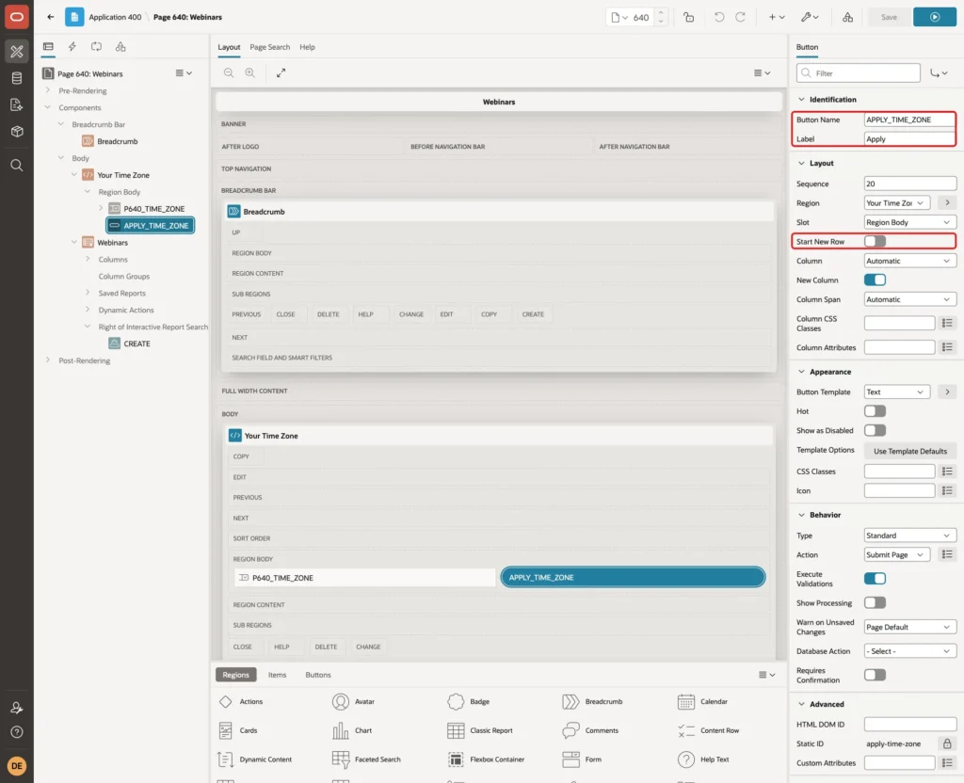Click Use Template Defaults button
The image size is (964, 783).
[x=910, y=451]
